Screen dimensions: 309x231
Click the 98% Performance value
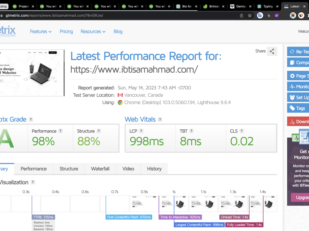tap(43, 141)
